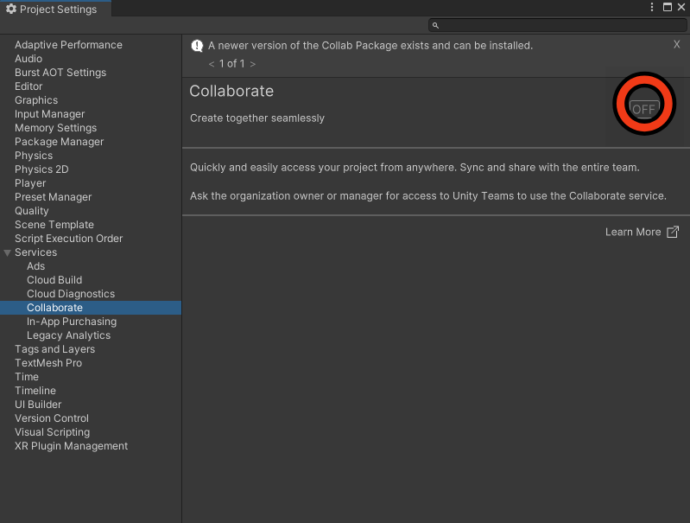
Task: Click the Collaborate heading text
Action: pyautogui.click(x=231, y=92)
